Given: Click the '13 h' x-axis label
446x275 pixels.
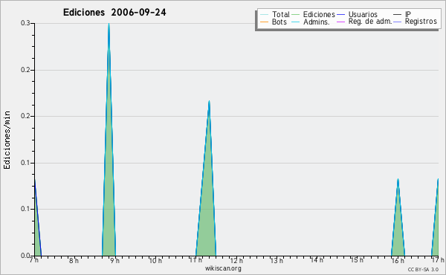Looking at the screenshot, I should (x=277, y=260).
